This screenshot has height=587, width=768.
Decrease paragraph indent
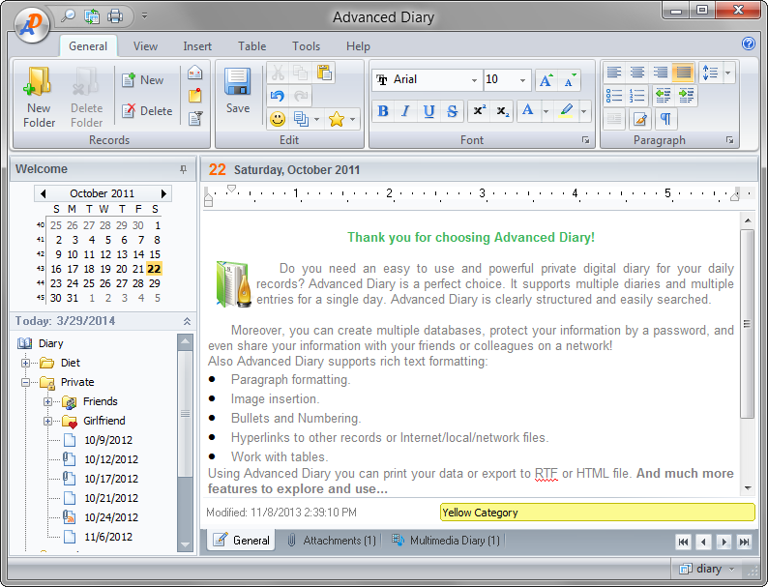pos(663,96)
